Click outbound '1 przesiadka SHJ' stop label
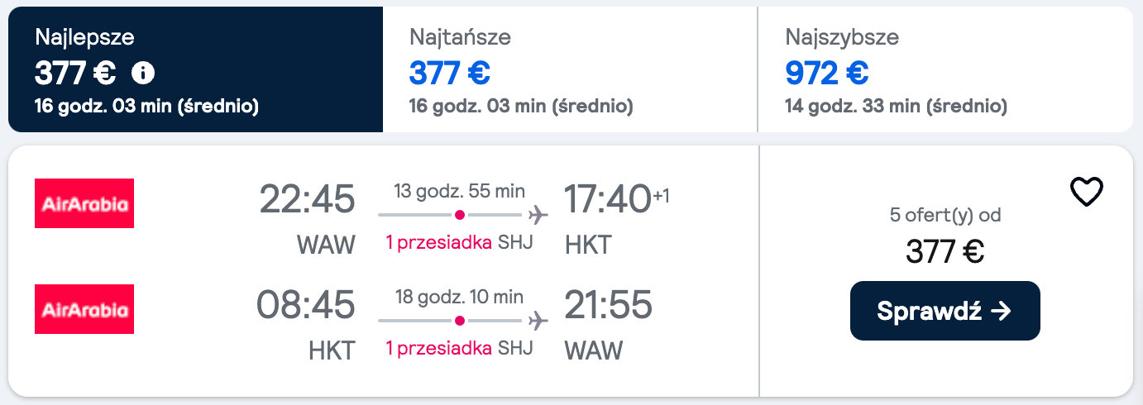This screenshot has height=405, width=1143. [459, 243]
